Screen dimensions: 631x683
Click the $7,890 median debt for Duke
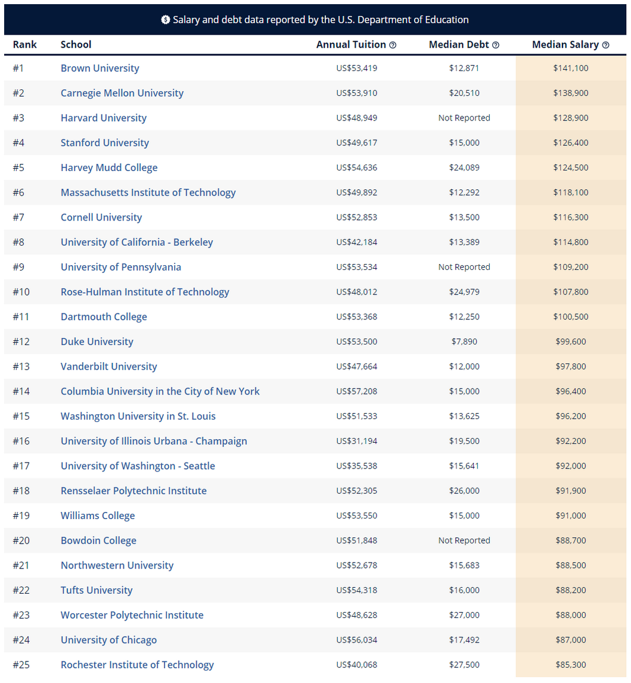(464, 341)
